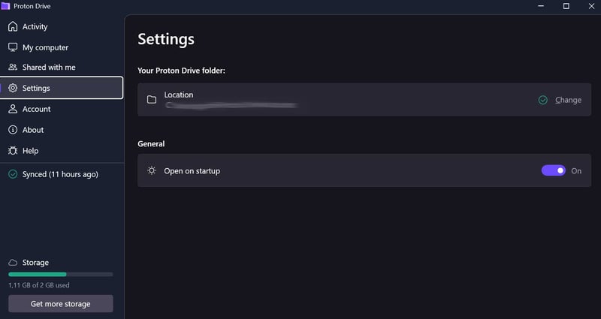Click the Storage cloud icon
Image resolution: width=601 pixels, height=319 pixels.
(x=13, y=263)
